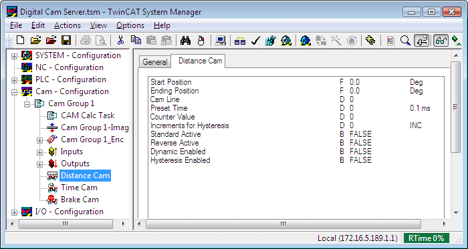Open the File menu
The height and width of the screenshot is (249, 468).
point(16,25)
